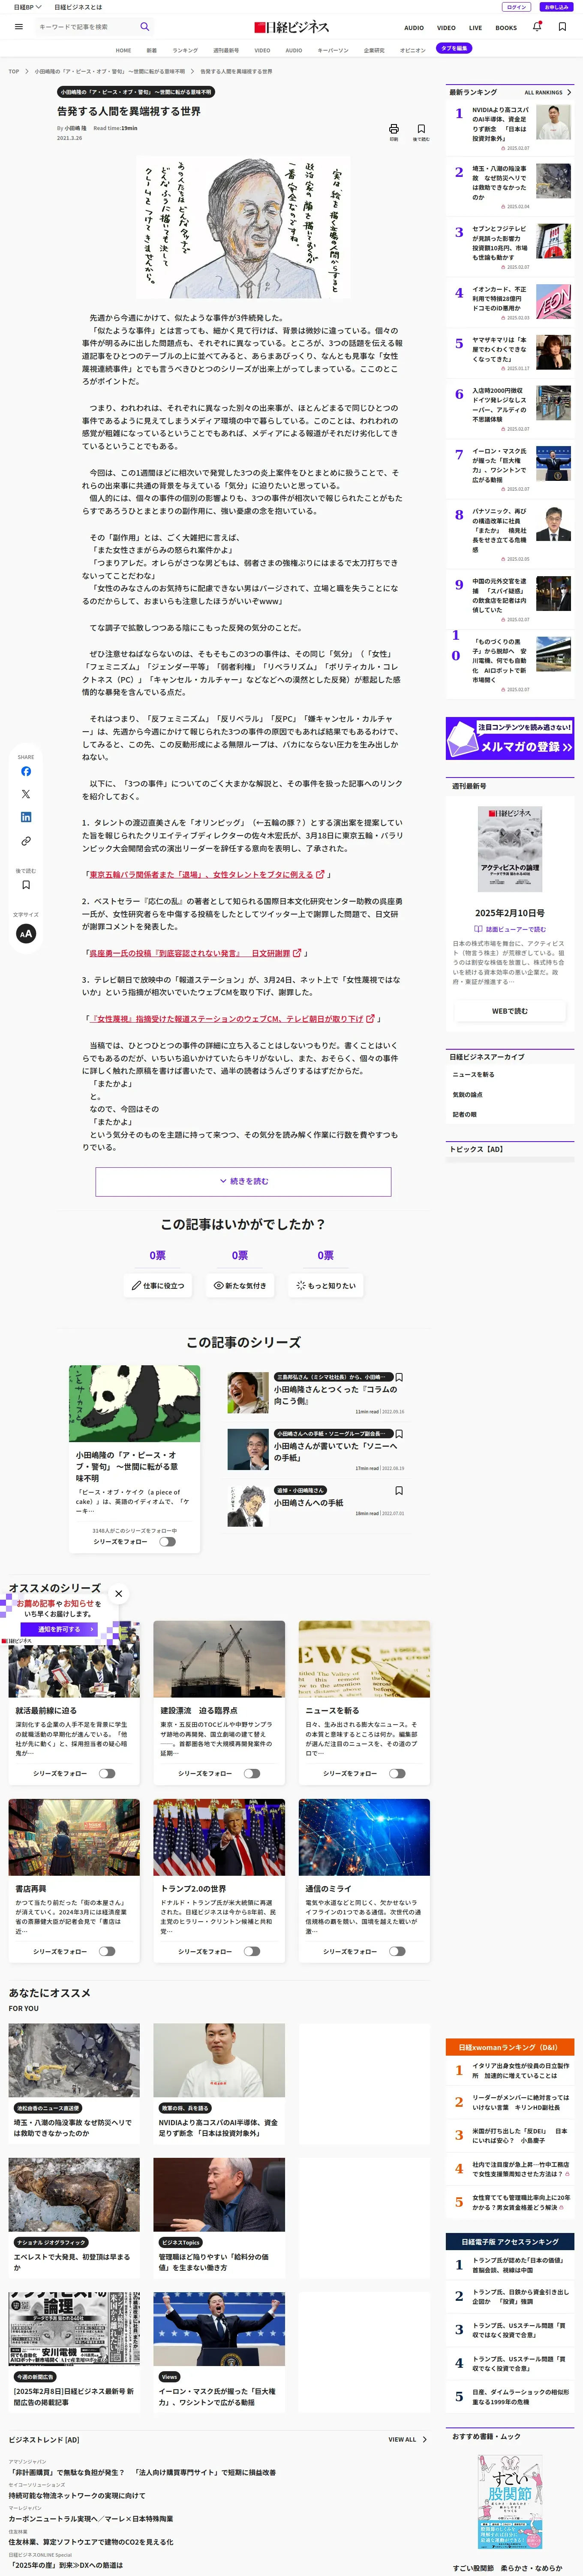Screen dimensions: 583x2576
Task: Click the もっと知りたい sparkle feedback button
Action: point(325,1285)
